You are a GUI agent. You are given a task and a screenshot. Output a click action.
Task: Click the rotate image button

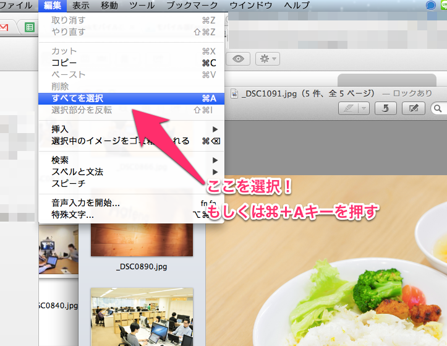point(385,108)
